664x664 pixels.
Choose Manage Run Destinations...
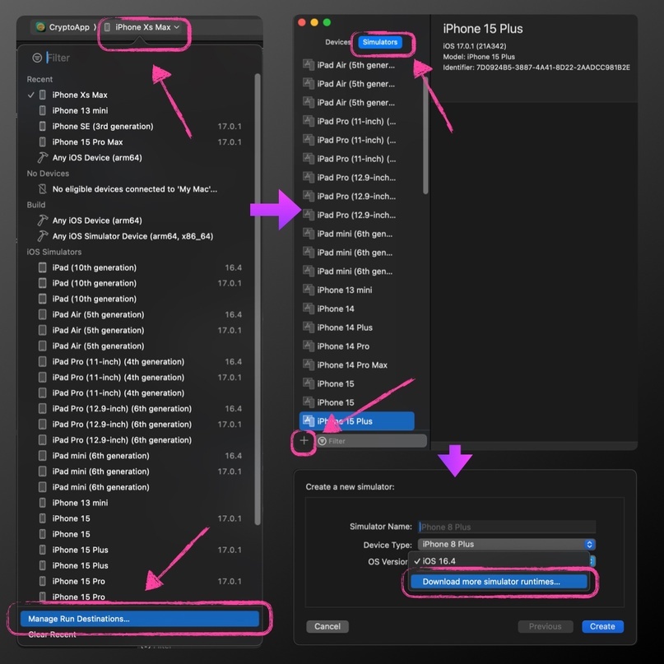pyautogui.click(x=140, y=619)
